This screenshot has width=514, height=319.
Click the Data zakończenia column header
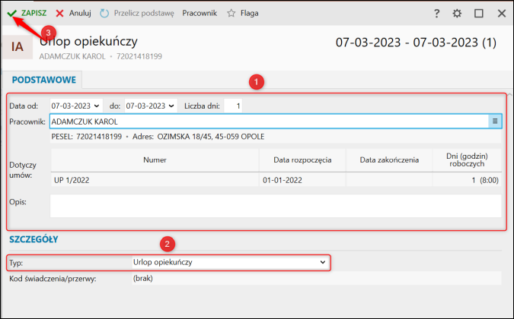389,159
